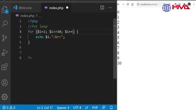Reload the localhost page in browser
The width and height of the screenshot is (196, 110).
(x=128, y=4)
